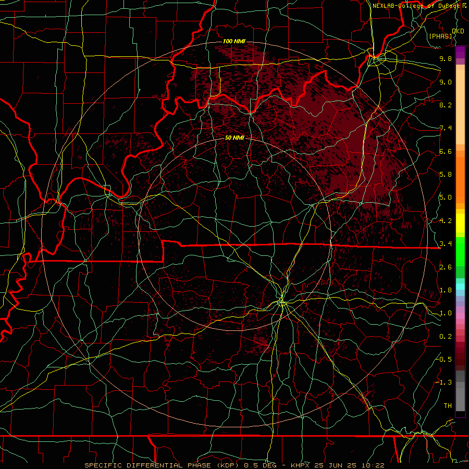Screen dimensions: 469x469
Task: Click the 5.8 value on the color scale
Action: pyautogui.click(x=446, y=175)
